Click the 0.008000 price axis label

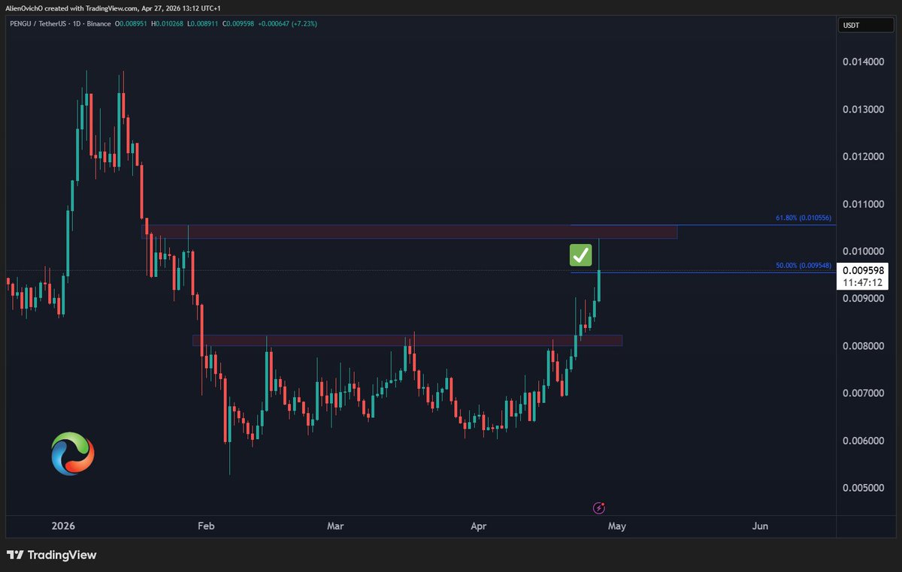point(864,345)
